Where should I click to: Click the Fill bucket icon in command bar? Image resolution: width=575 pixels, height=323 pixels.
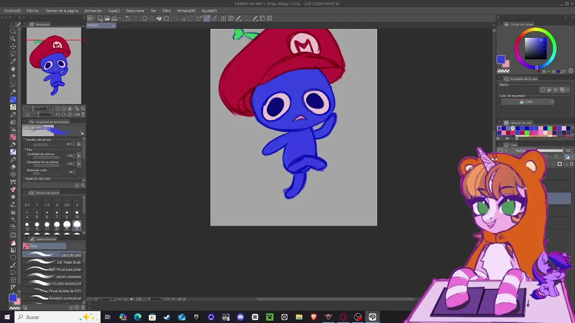159,18
